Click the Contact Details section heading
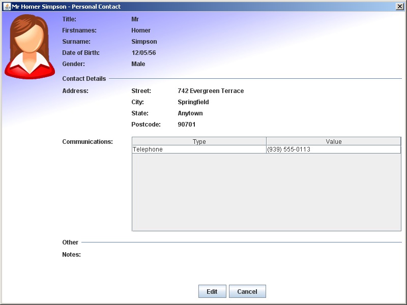407x305 pixels. pos(83,79)
